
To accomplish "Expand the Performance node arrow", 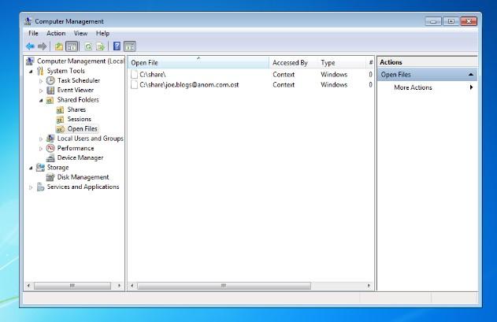I will 41,149.
